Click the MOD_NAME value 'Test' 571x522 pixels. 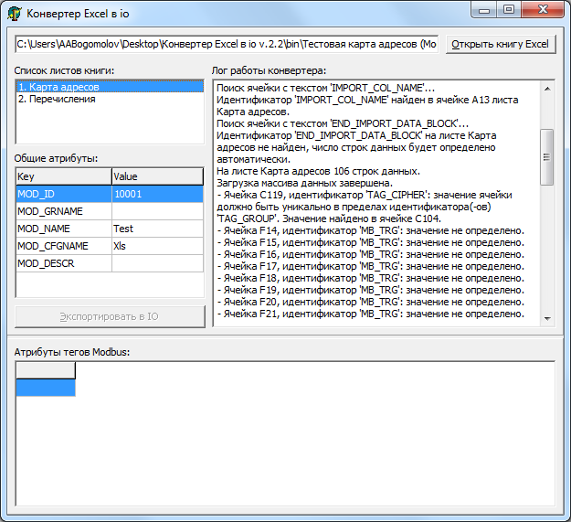tap(156, 229)
